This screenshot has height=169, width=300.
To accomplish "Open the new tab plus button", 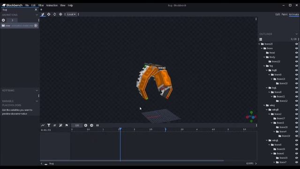I will [41, 9].
